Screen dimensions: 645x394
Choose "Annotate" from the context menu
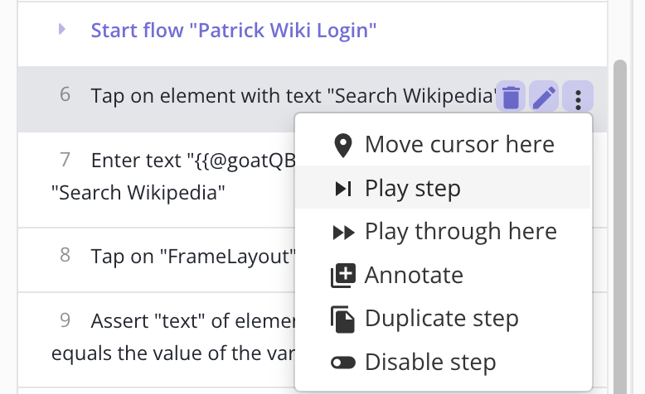(414, 276)
